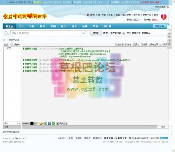
Task: Click the blue badge at footer right
Action: pyautogui.click(x=164, y=138)
